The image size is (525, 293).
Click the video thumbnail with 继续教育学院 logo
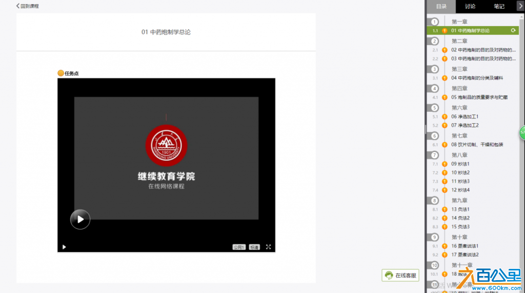(x=167, y=158)
